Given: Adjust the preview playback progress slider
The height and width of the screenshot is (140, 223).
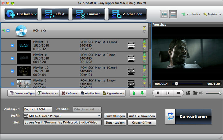Looking at the screenshot, I should click(177, 84).
